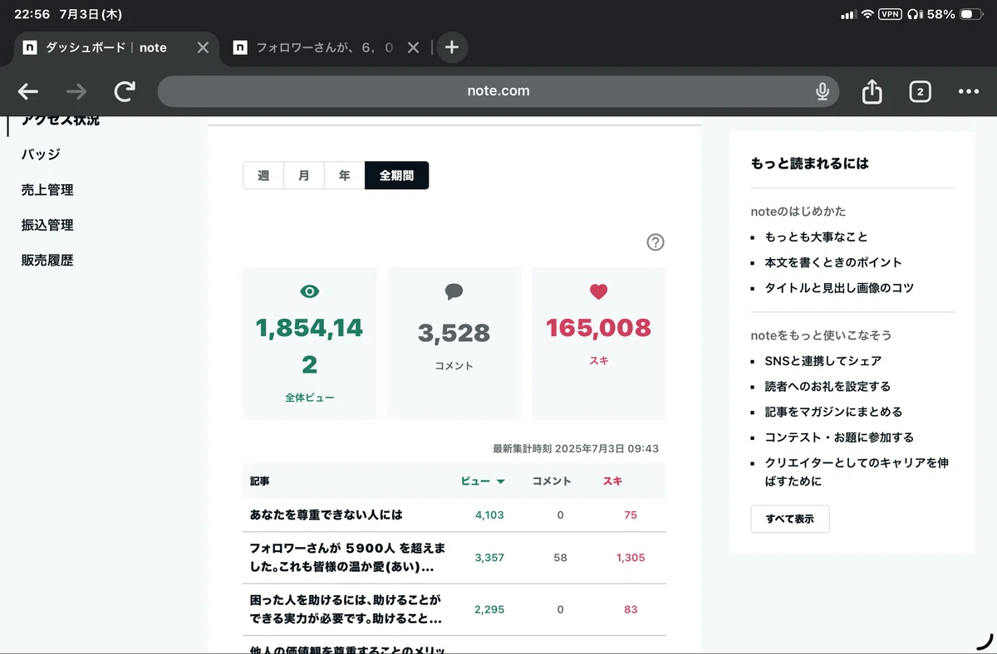Open 振込管理 in sidebar
The image size is (997, 654).
[47, 225]
